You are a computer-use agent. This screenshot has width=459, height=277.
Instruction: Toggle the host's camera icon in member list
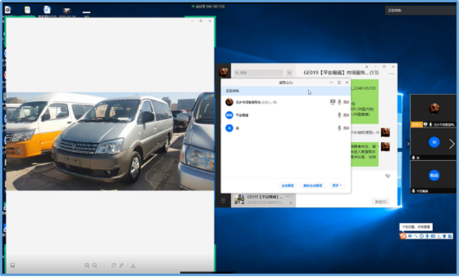[346, 102]
